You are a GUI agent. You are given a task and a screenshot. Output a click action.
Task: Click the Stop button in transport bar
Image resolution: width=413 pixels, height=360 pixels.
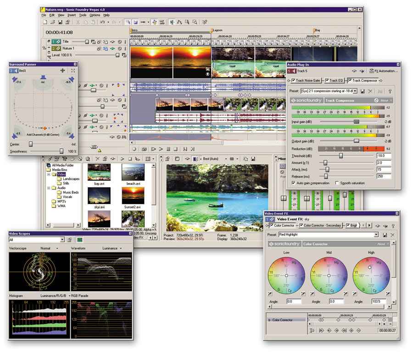pos(176,149)
